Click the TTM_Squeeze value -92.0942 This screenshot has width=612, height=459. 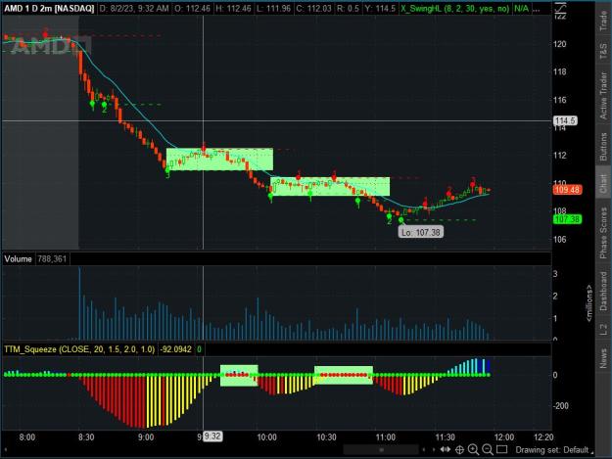tap(175, 349)
